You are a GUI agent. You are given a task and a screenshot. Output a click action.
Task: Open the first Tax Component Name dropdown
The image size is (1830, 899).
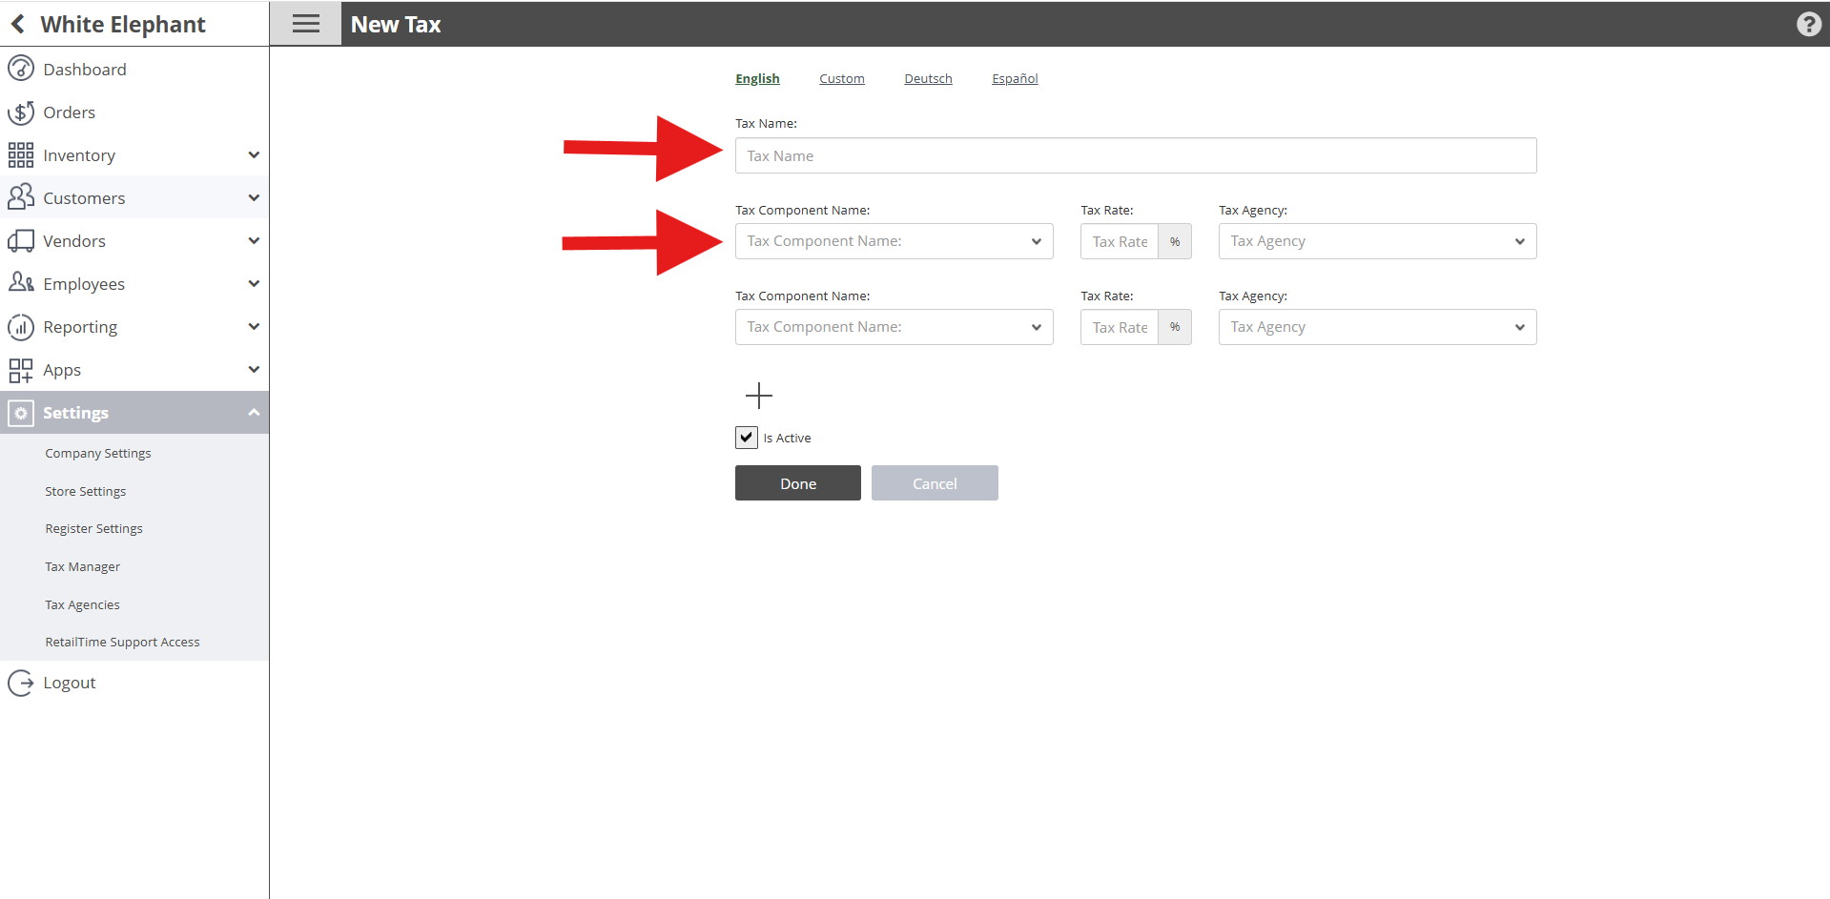click(894, 241)
